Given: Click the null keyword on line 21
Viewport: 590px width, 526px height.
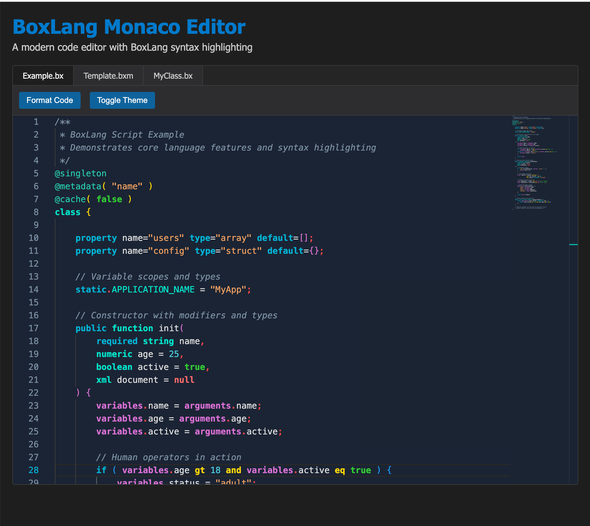Looking at the screenshot, I should point(184,380).
